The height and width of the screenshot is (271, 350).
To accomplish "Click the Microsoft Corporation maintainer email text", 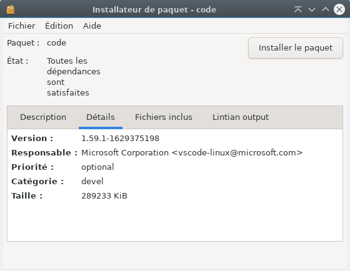I will (x=192, y=153).
